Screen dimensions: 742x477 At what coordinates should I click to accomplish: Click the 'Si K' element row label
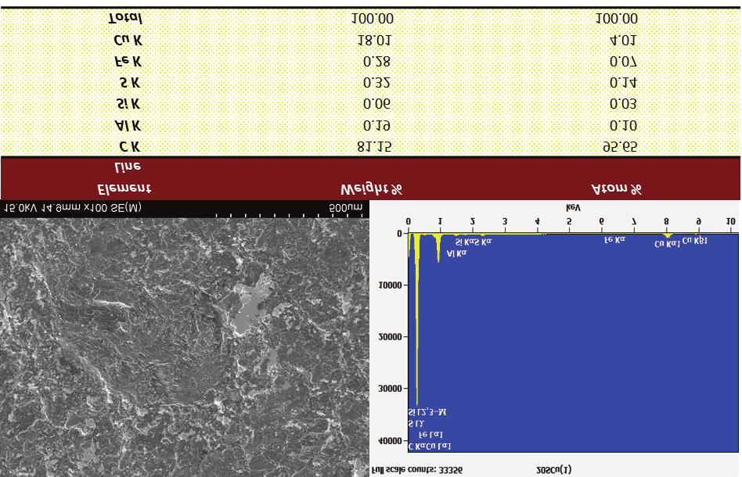coord(128,104)
